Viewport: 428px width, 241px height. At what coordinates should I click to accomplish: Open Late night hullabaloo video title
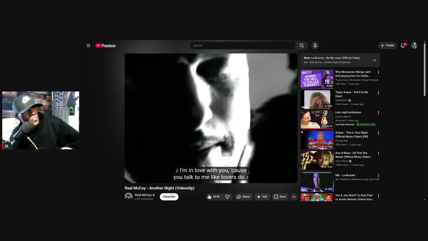coord(348,112)
